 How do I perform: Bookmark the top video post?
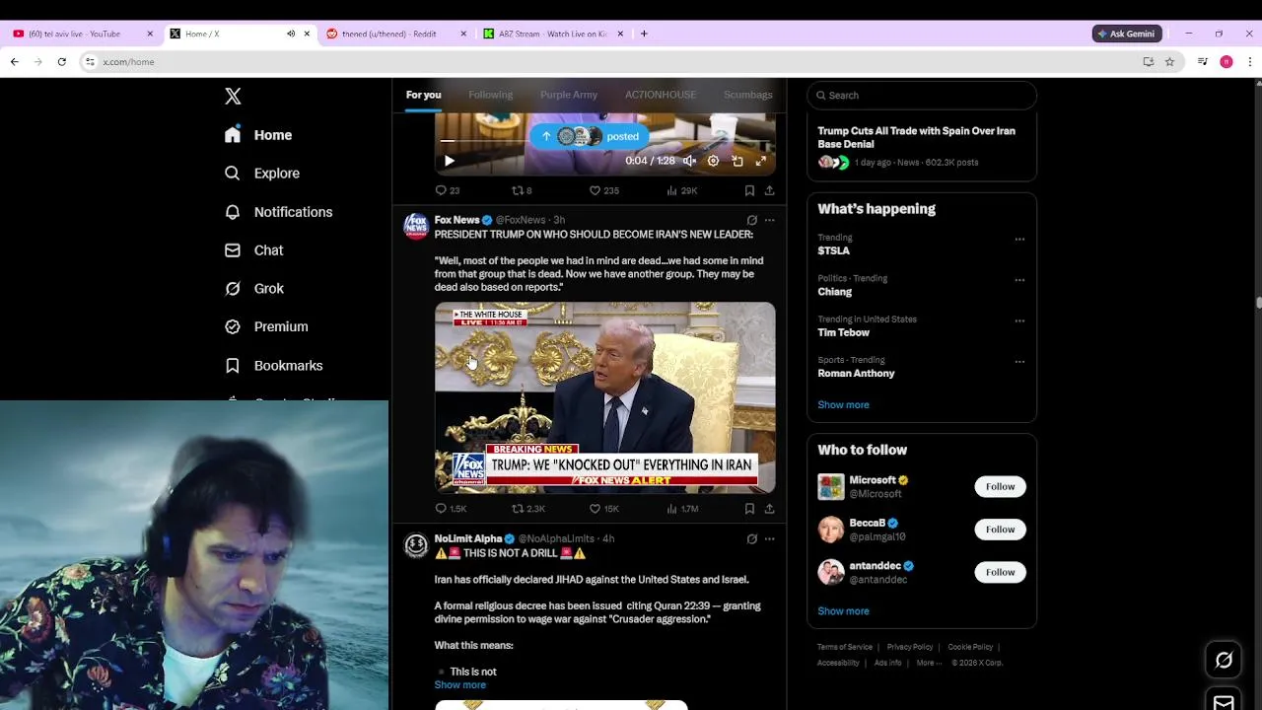[x=749, y=190]
